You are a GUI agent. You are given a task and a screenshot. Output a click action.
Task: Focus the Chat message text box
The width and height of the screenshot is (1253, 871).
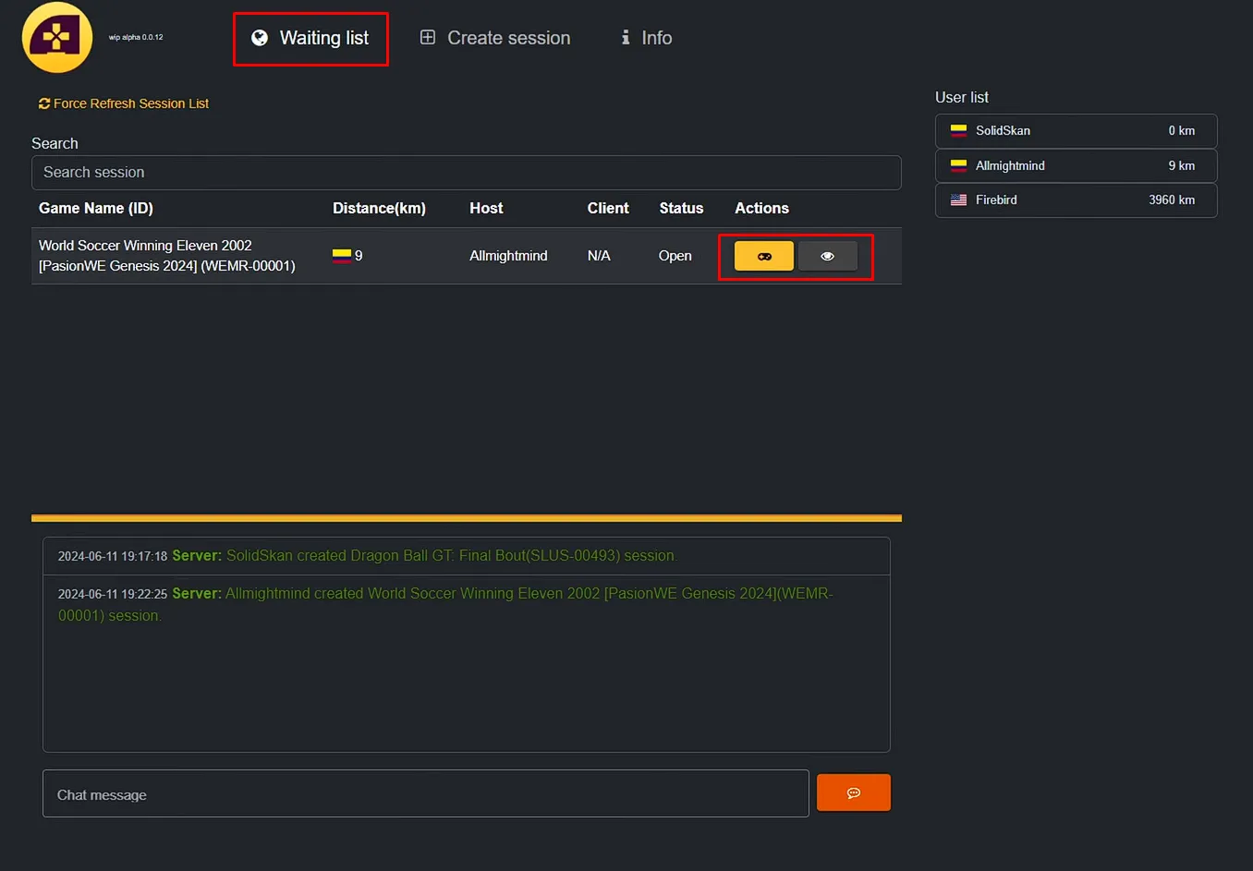tap(426, 793)
